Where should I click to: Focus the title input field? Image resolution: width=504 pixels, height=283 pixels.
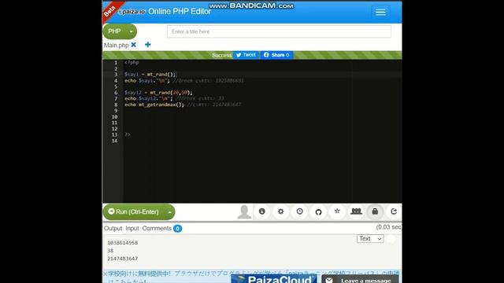point(279,31)
